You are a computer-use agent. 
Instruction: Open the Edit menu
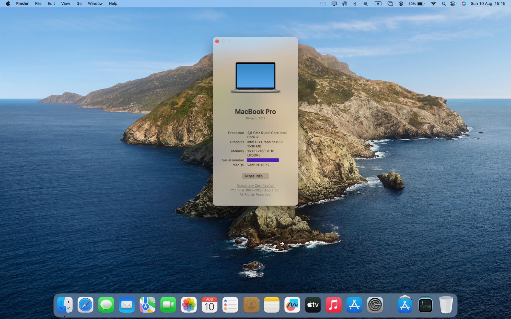tap(51, 4)
